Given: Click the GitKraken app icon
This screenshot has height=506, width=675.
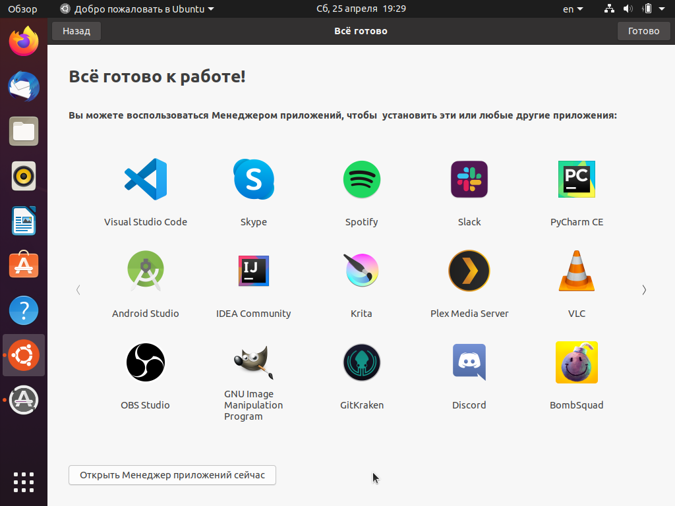Looking at the screenshot, I should [x=362, y=362].
